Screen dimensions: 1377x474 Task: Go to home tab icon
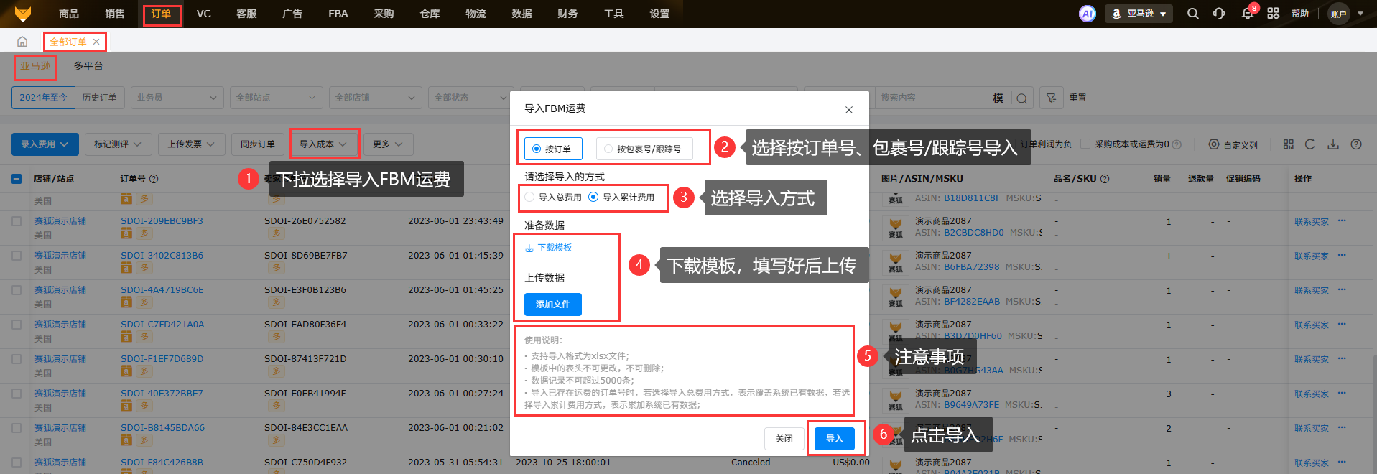[22, 42]
